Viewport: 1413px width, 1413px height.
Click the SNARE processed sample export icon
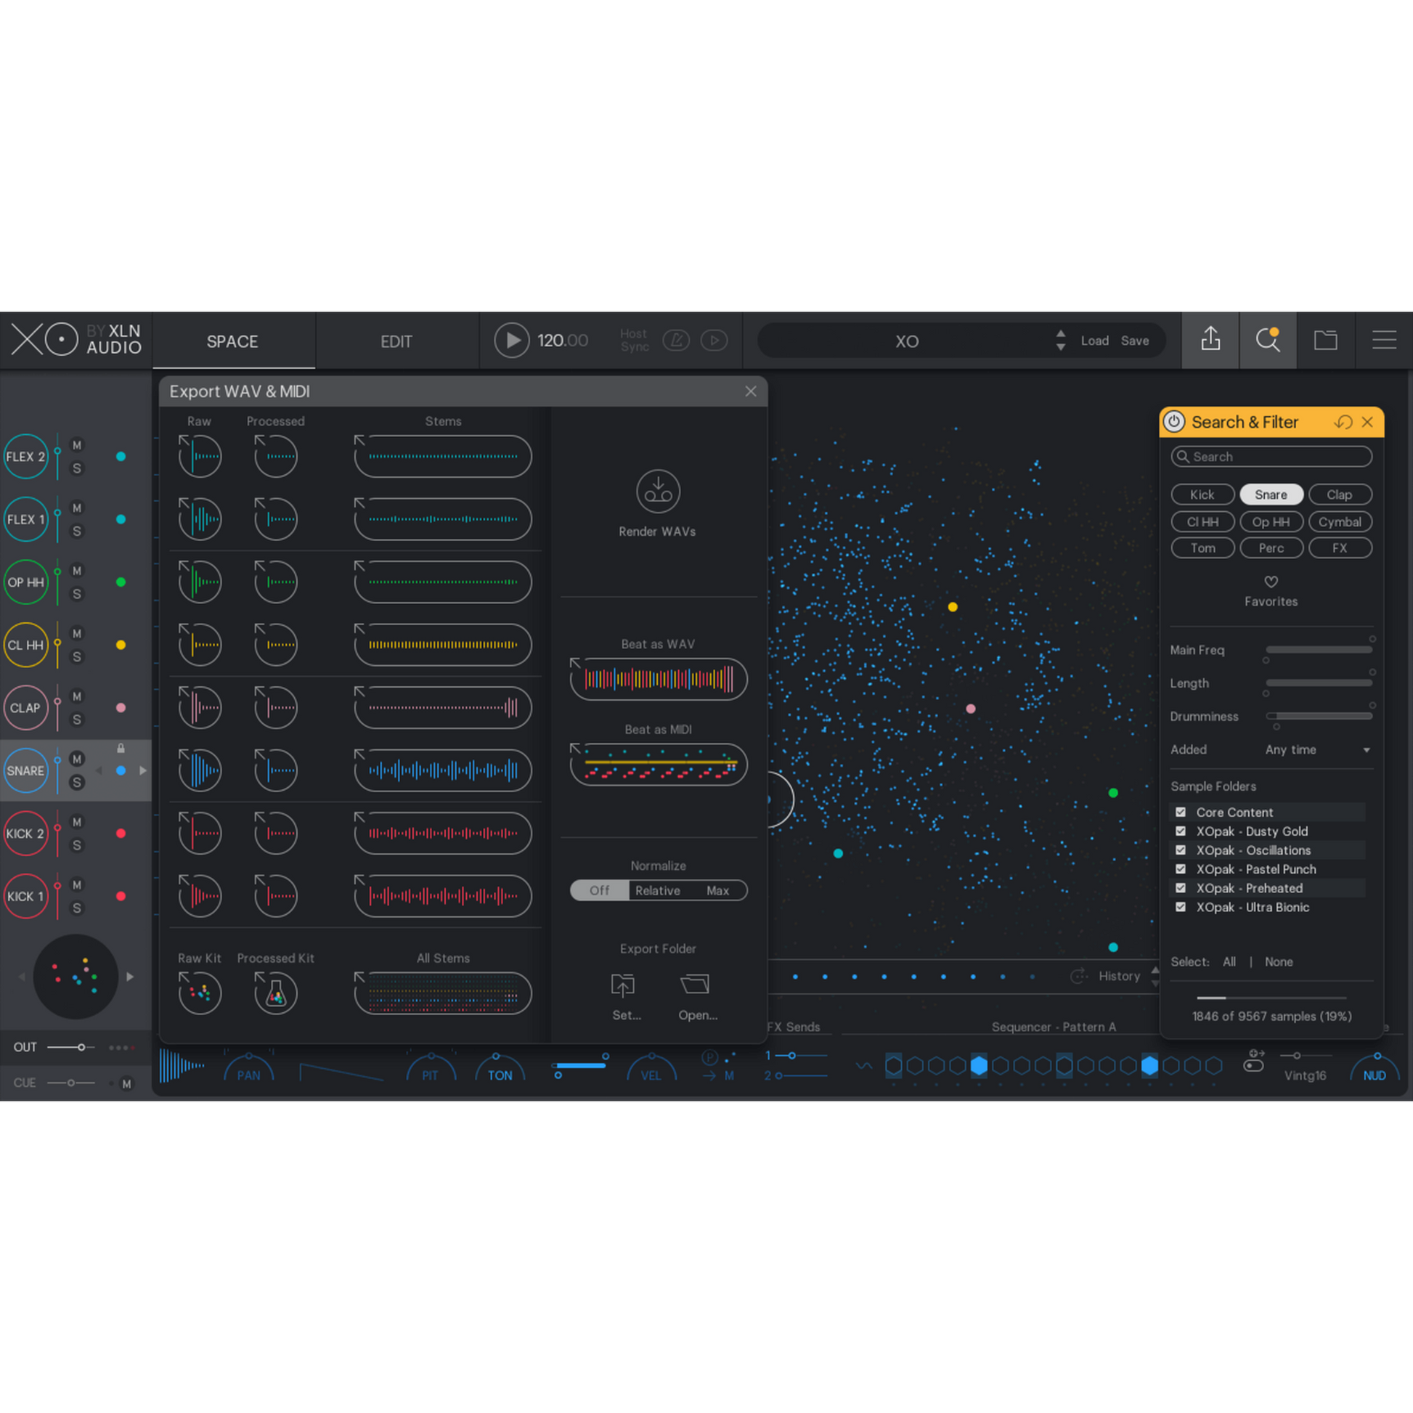[276, 770]
